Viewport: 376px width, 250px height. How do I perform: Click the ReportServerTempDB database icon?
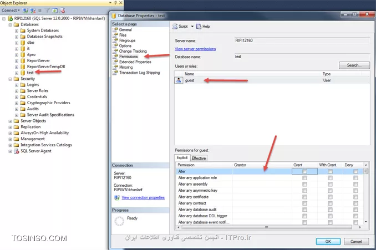[x=23, y=67]
